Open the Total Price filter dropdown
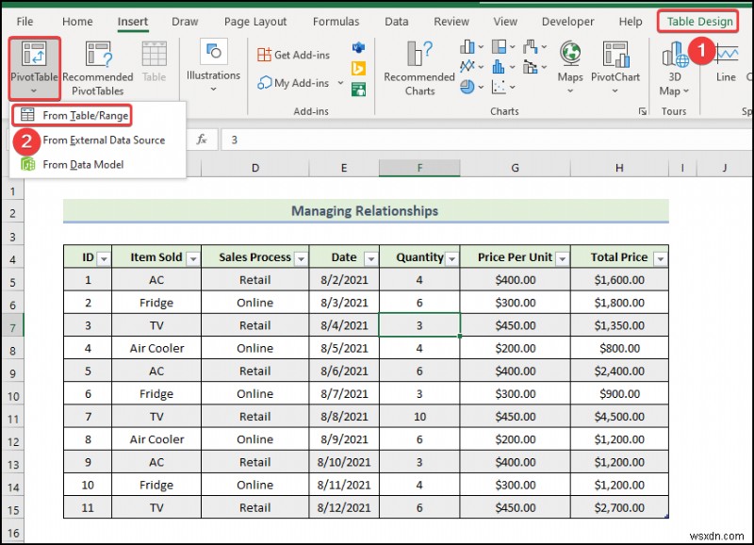Viewport: 754px width, 545px height. click(x=661, y=258)
